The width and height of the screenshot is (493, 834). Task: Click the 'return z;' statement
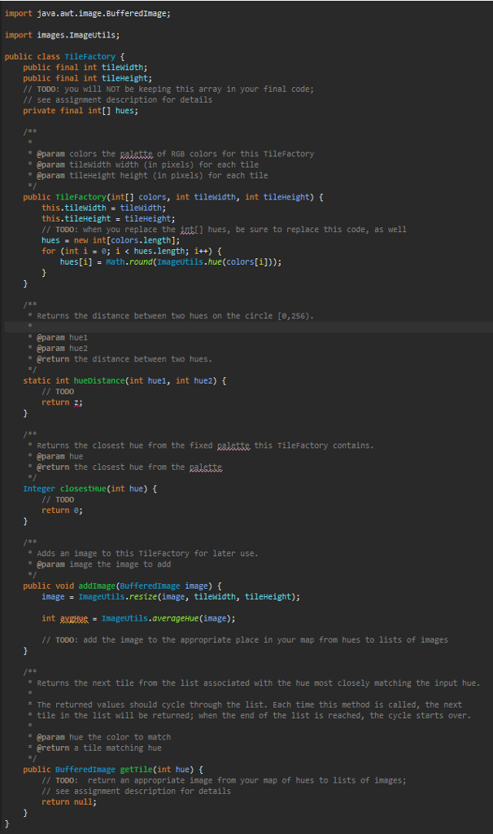pyautogui.click(x=62, y=402)
